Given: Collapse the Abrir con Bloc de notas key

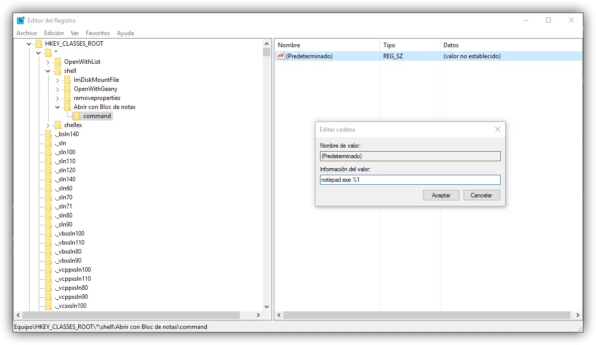Looking at the screenshot, I should pos(57,107).
